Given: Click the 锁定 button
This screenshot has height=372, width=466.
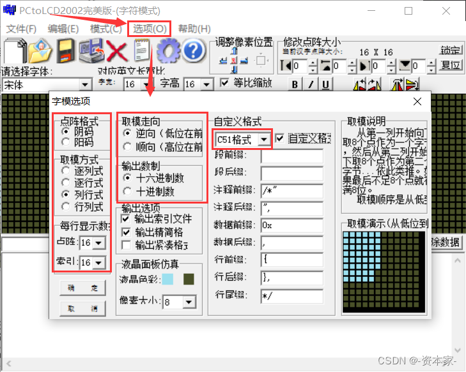Looking at the screenshot, I should pos(451,50).
